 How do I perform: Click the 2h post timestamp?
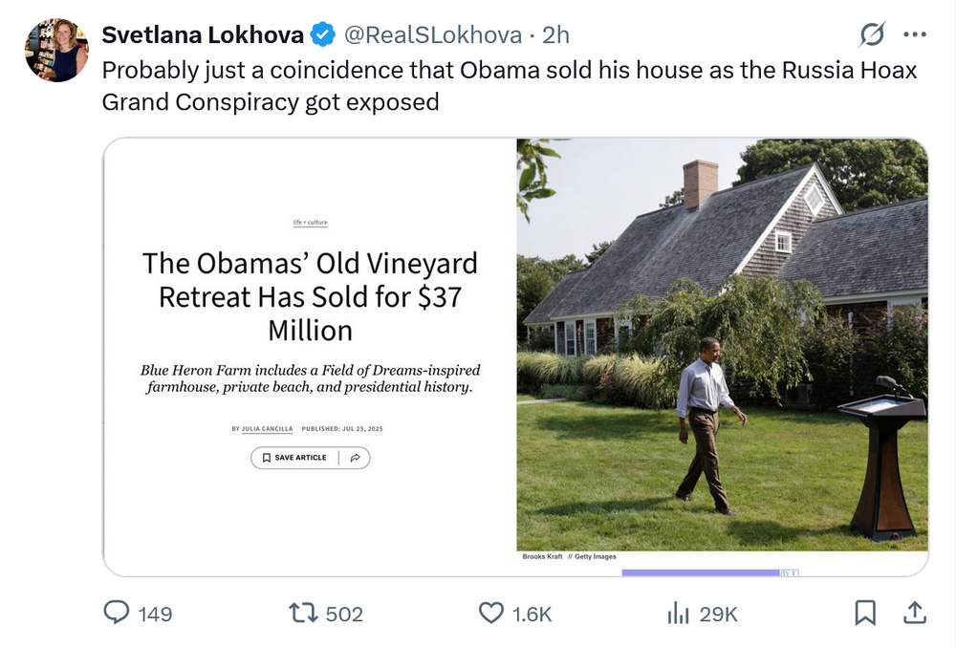coord(555,35)
